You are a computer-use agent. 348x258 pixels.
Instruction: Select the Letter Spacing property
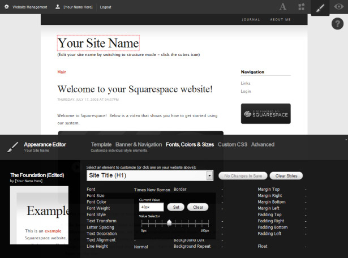(x=100, y=227)
